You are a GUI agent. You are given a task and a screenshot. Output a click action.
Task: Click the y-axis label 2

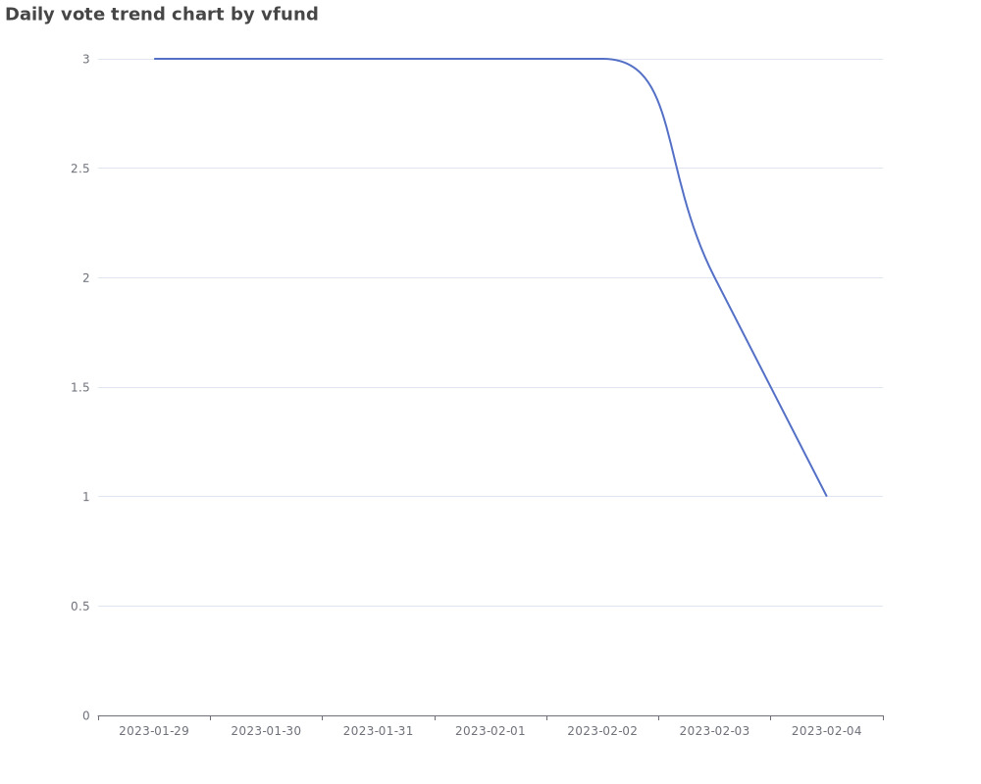pos(85,277)
